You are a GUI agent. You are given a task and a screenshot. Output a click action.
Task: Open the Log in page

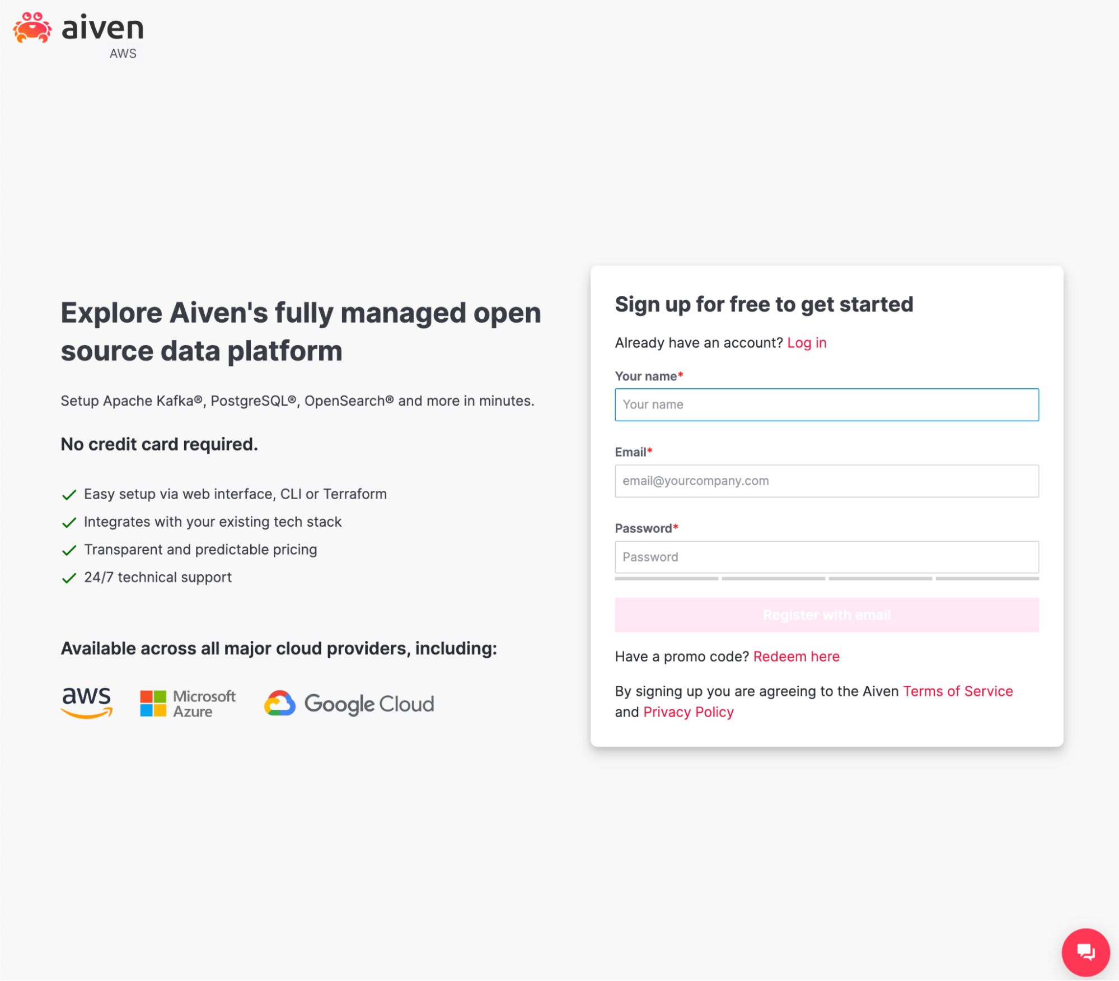(x=806, y=342)
